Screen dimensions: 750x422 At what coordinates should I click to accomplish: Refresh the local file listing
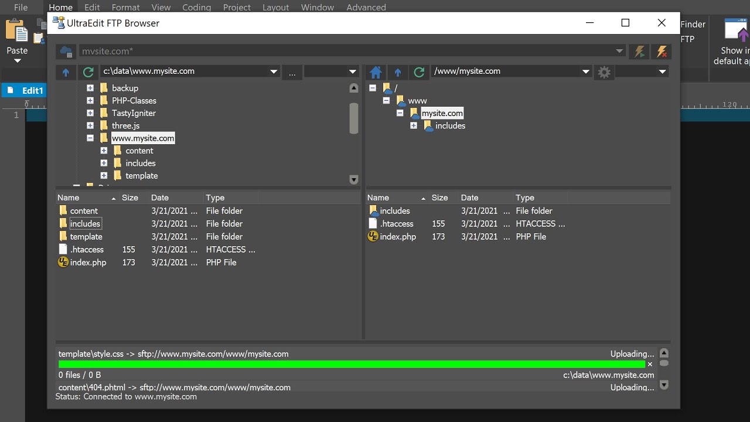coord(88,72)
